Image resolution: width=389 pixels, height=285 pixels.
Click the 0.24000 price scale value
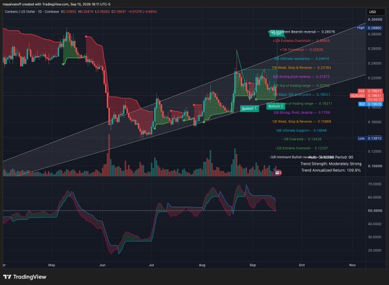(375, 63)
